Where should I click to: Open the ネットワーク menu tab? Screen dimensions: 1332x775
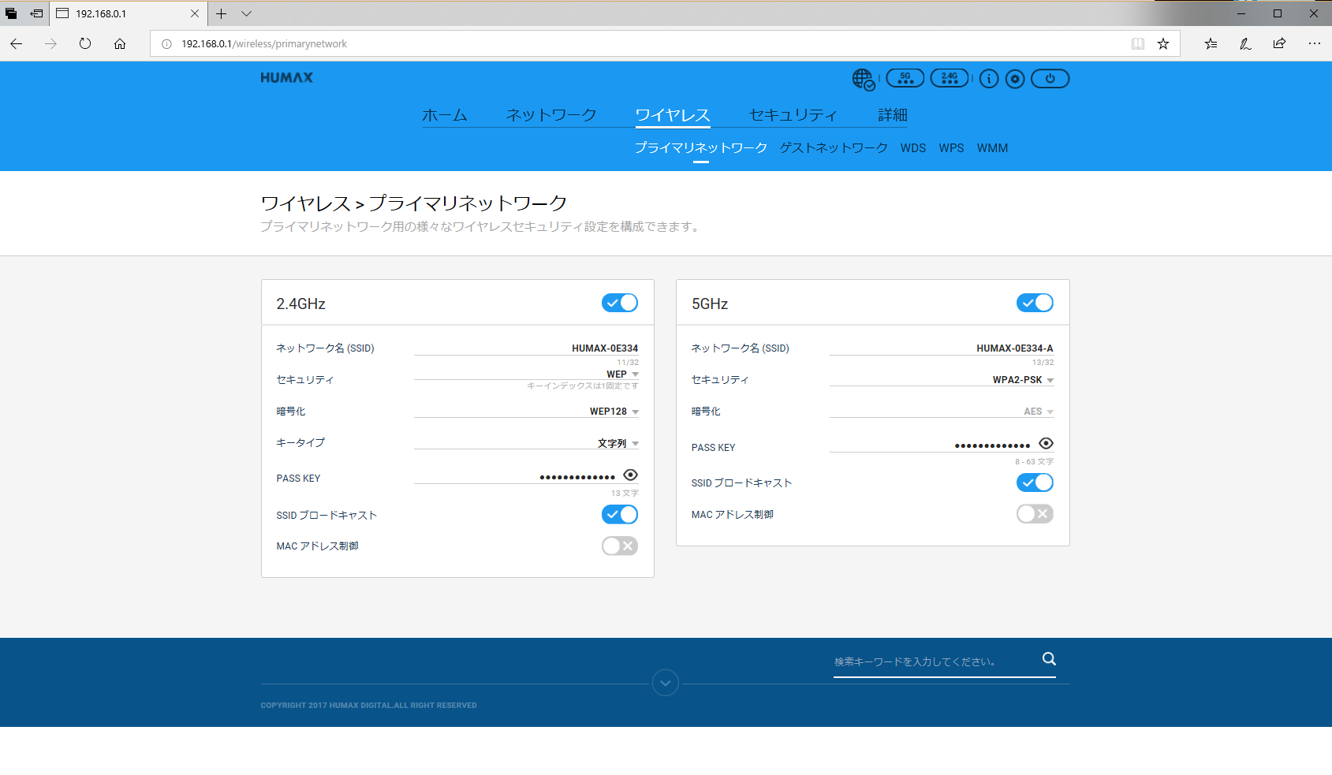pyautogui.click(x=551, y=115)
